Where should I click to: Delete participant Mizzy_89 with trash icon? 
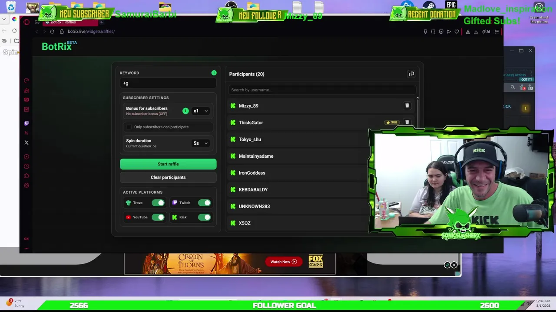point(407,106)
